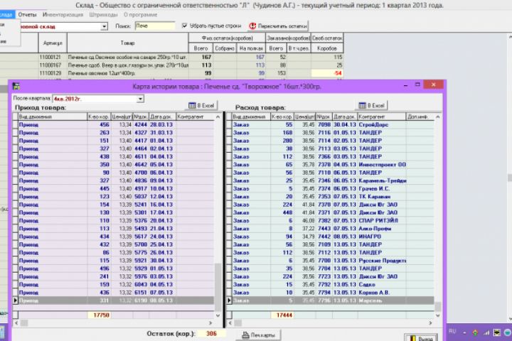Open the Штрихкоды menu
The image size is (512, 341).
click(x=103, y=15)
